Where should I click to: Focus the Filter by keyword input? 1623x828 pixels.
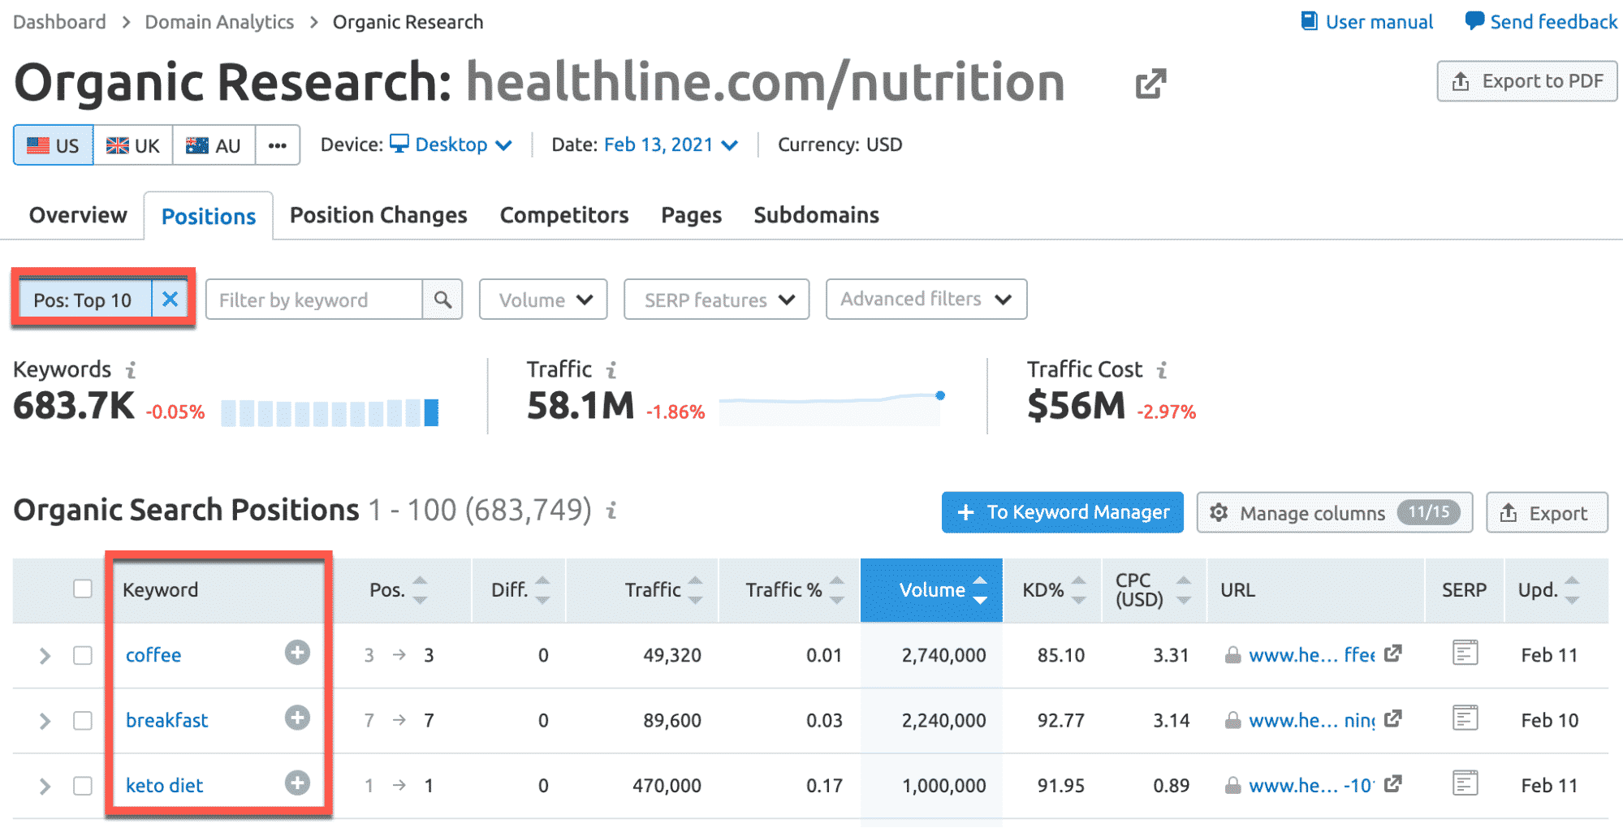pos(313,300)
